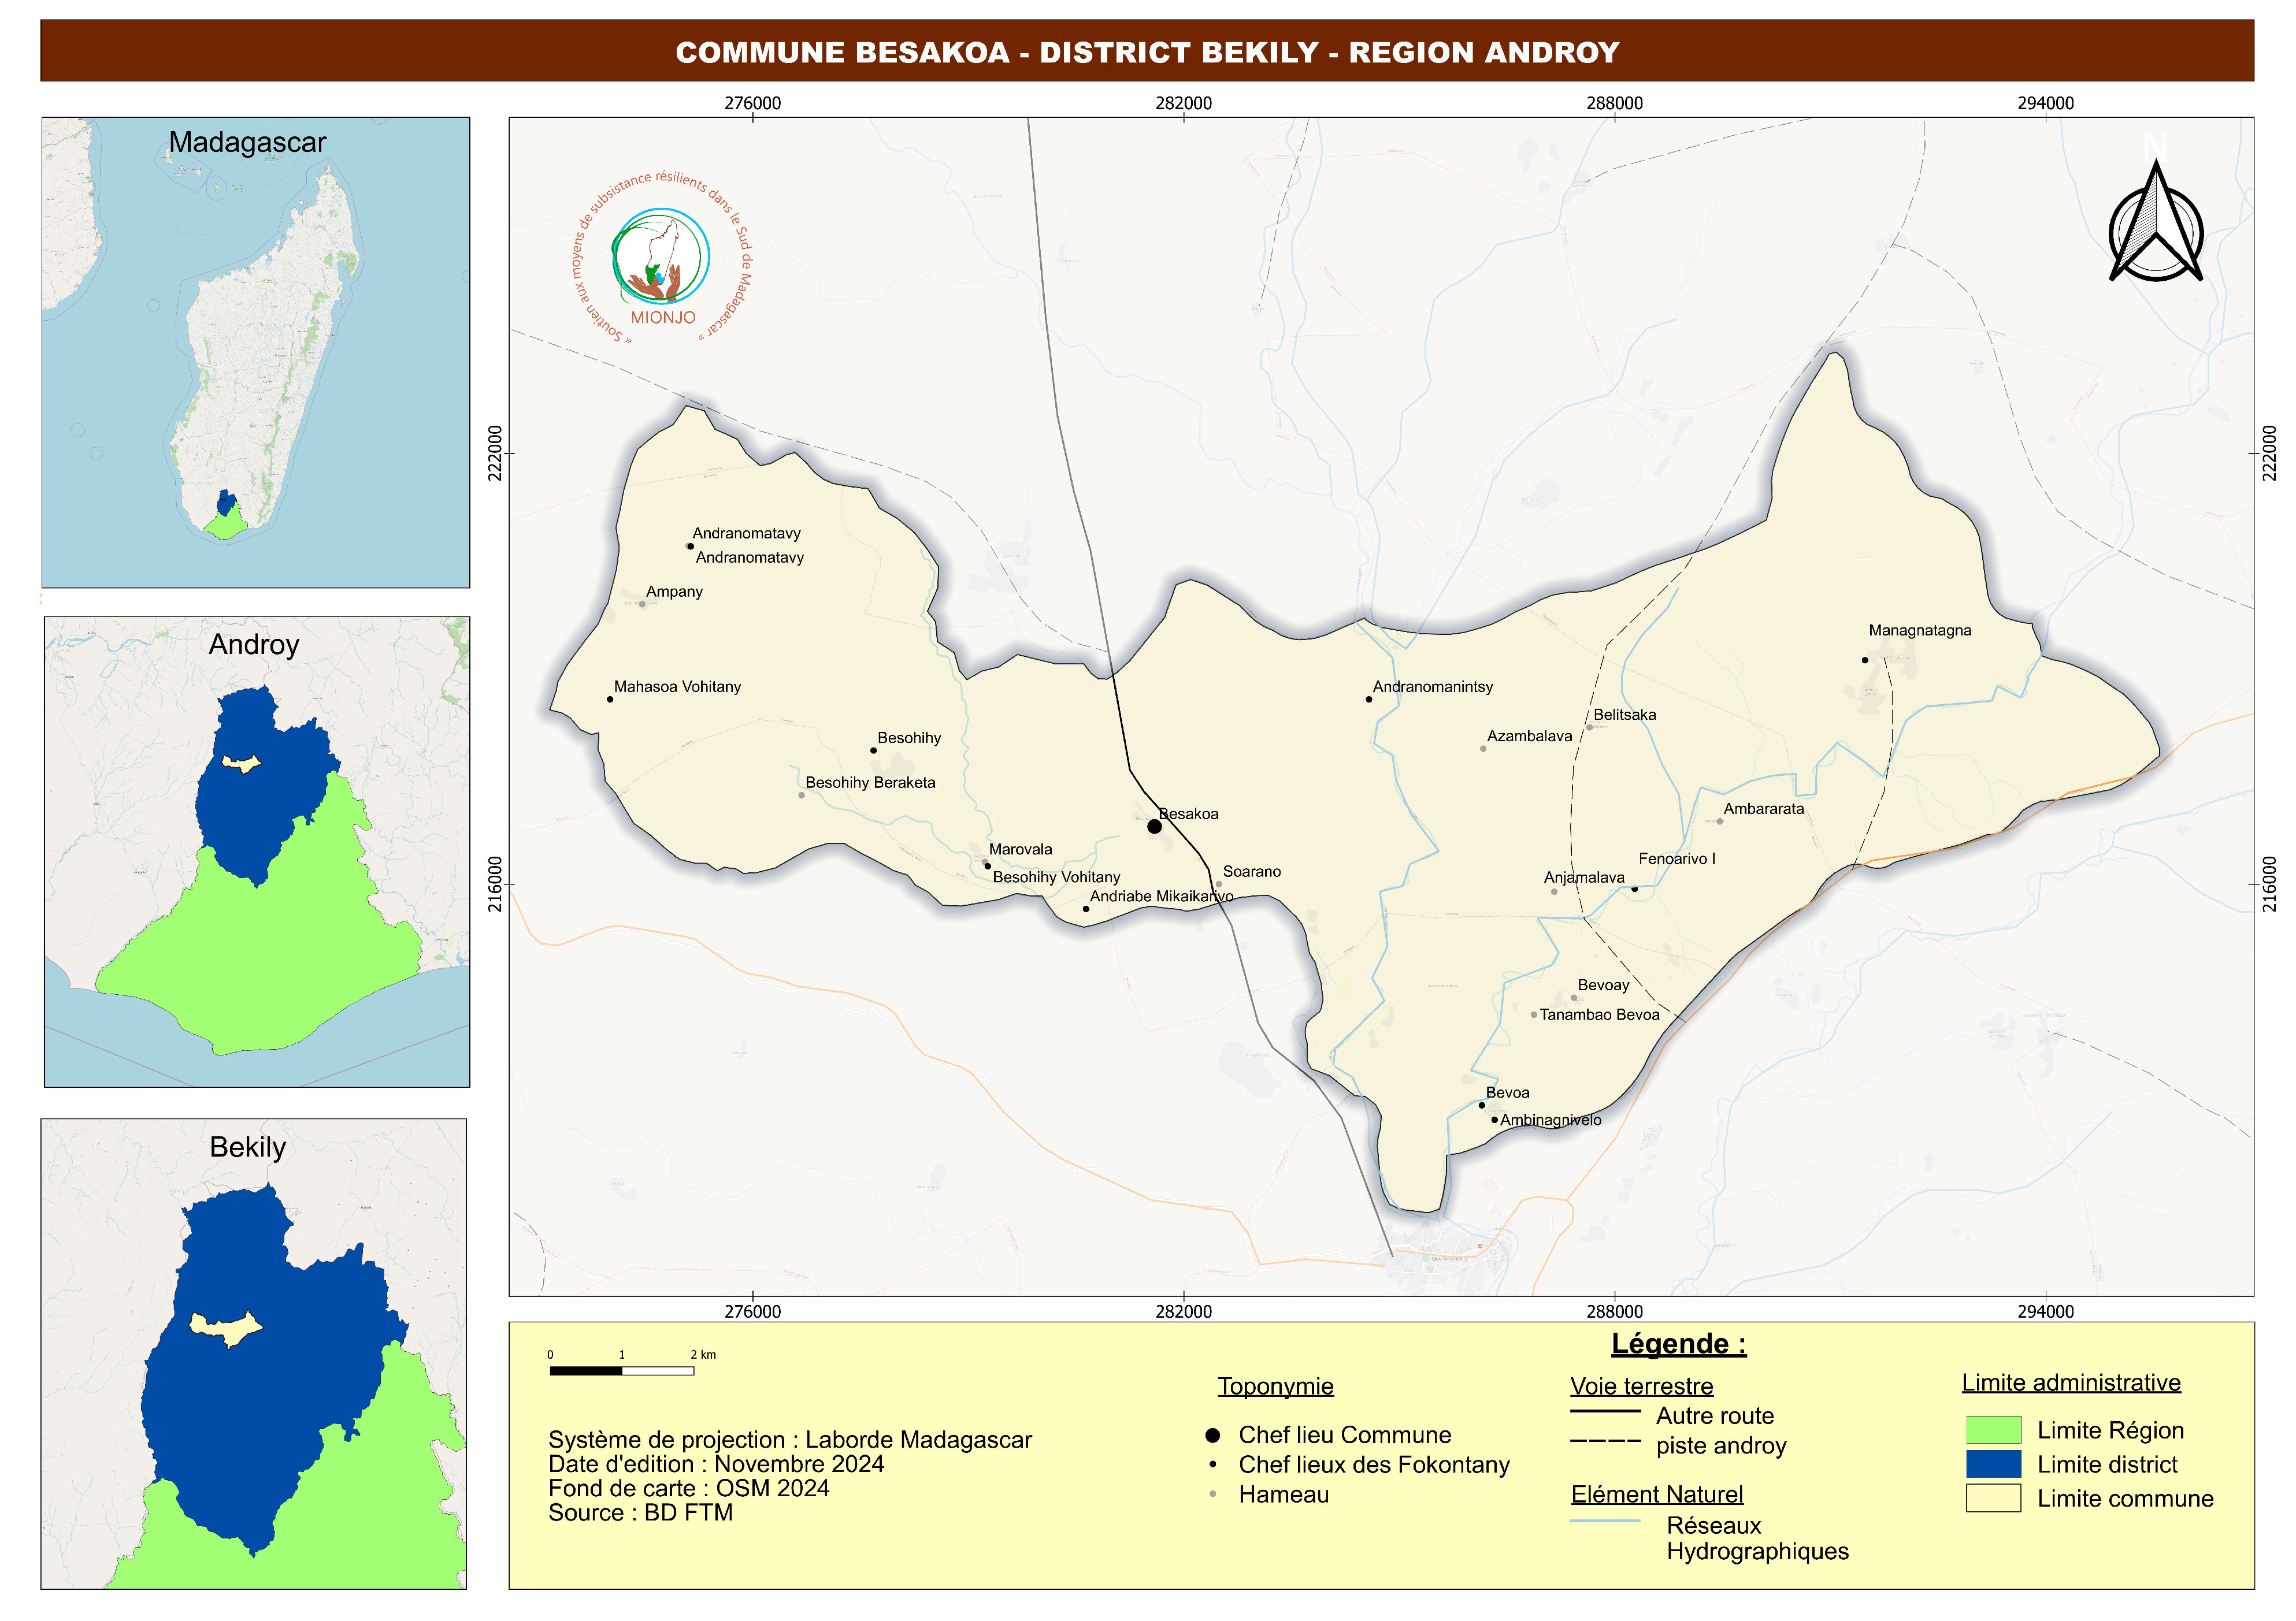Click the Hameau grey legend dot
Screen dimensions: 2296x1621
pos(1212,1494)
